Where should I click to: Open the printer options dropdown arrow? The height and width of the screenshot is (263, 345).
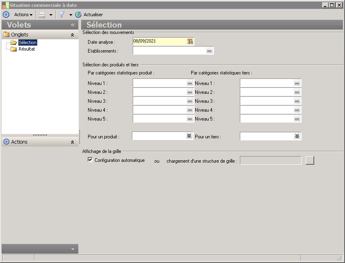[x=51, y=15]
